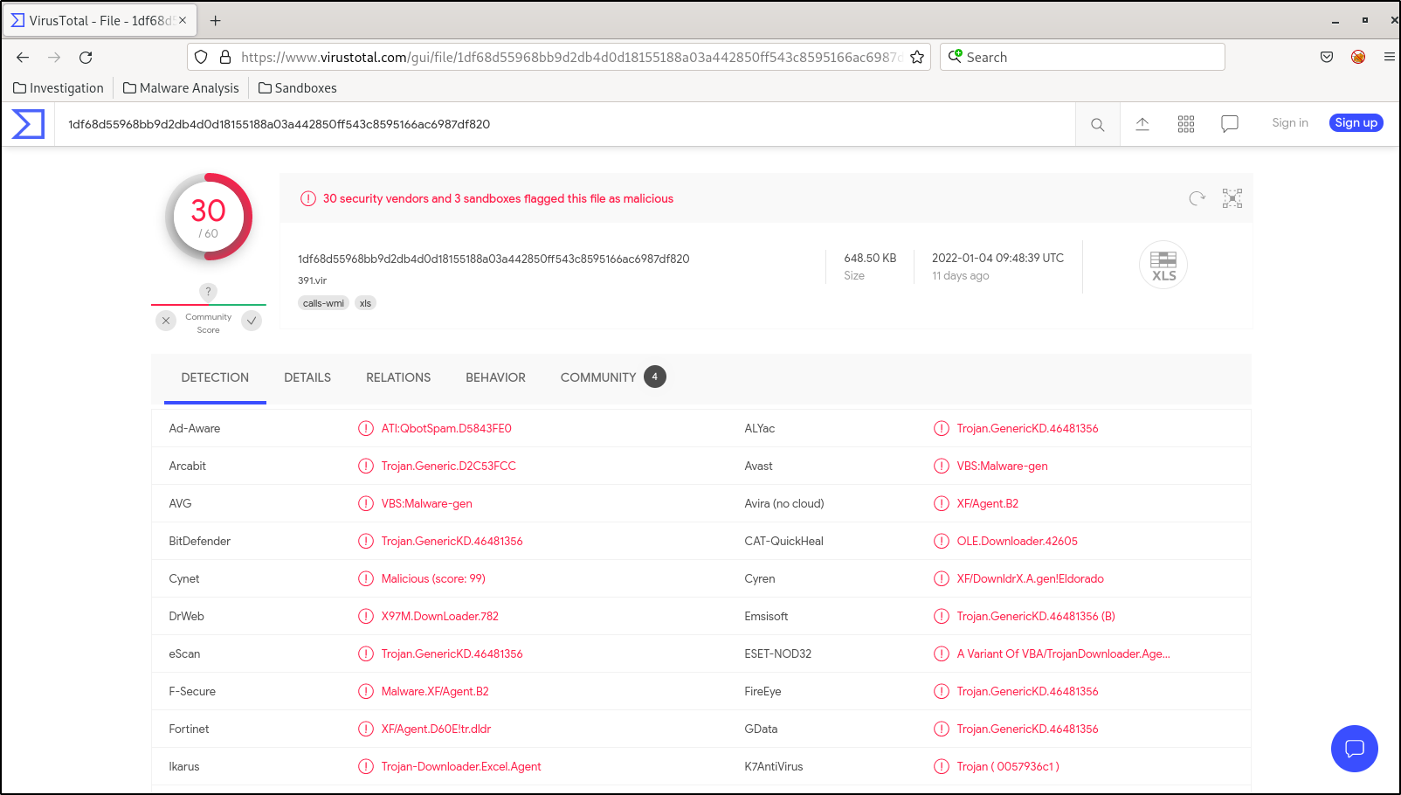Select XF/Downldr.X.A.gen!Eldorado detection text

pyautogui.click(x=1030, y=578)
